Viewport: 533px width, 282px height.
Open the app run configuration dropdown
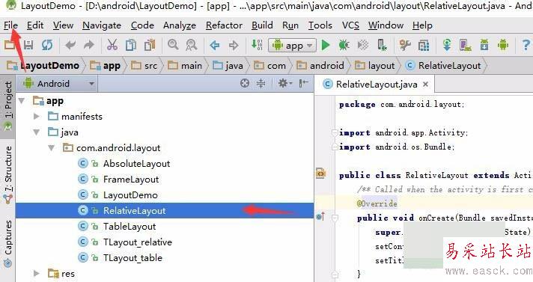(293, 45)
